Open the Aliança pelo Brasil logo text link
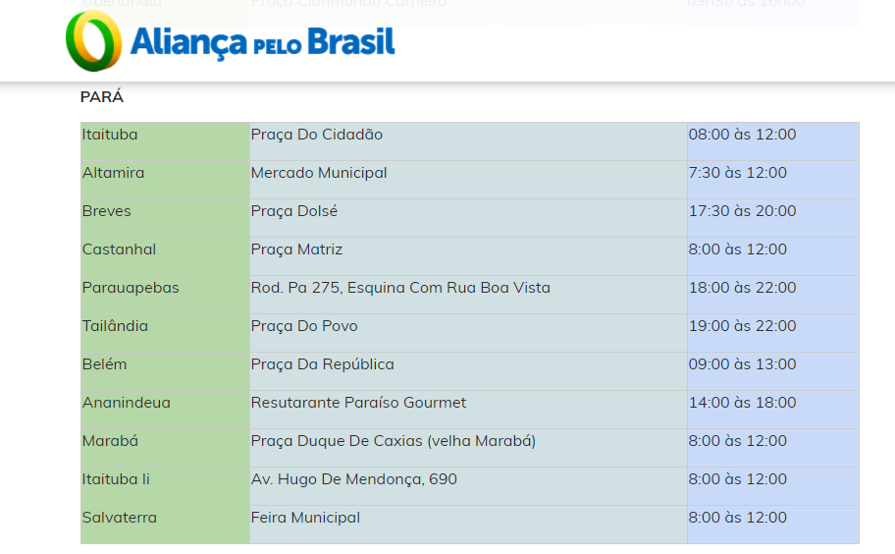Screen dimensions: 895x554 pos(262,42)
